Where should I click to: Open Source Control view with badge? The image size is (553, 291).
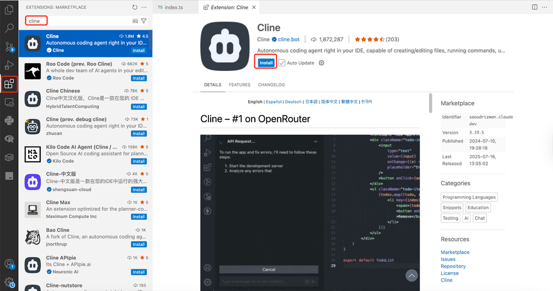tap(9, 47)
